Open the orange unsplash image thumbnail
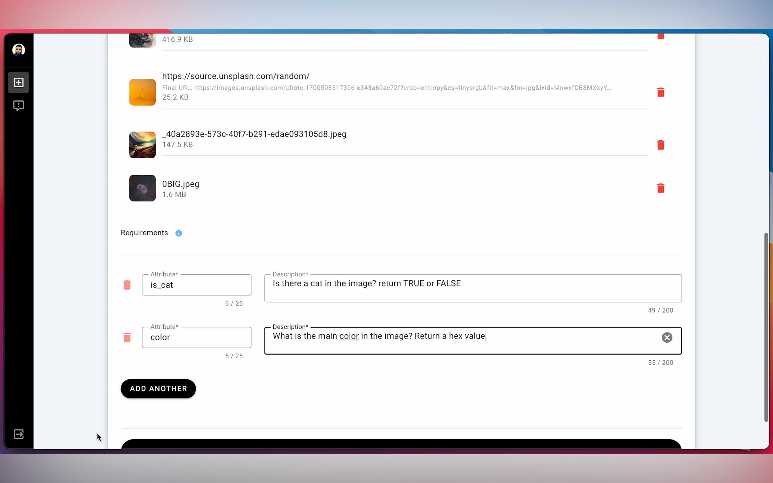This screenshot has width=773, height=483. (x=142, y=92)
